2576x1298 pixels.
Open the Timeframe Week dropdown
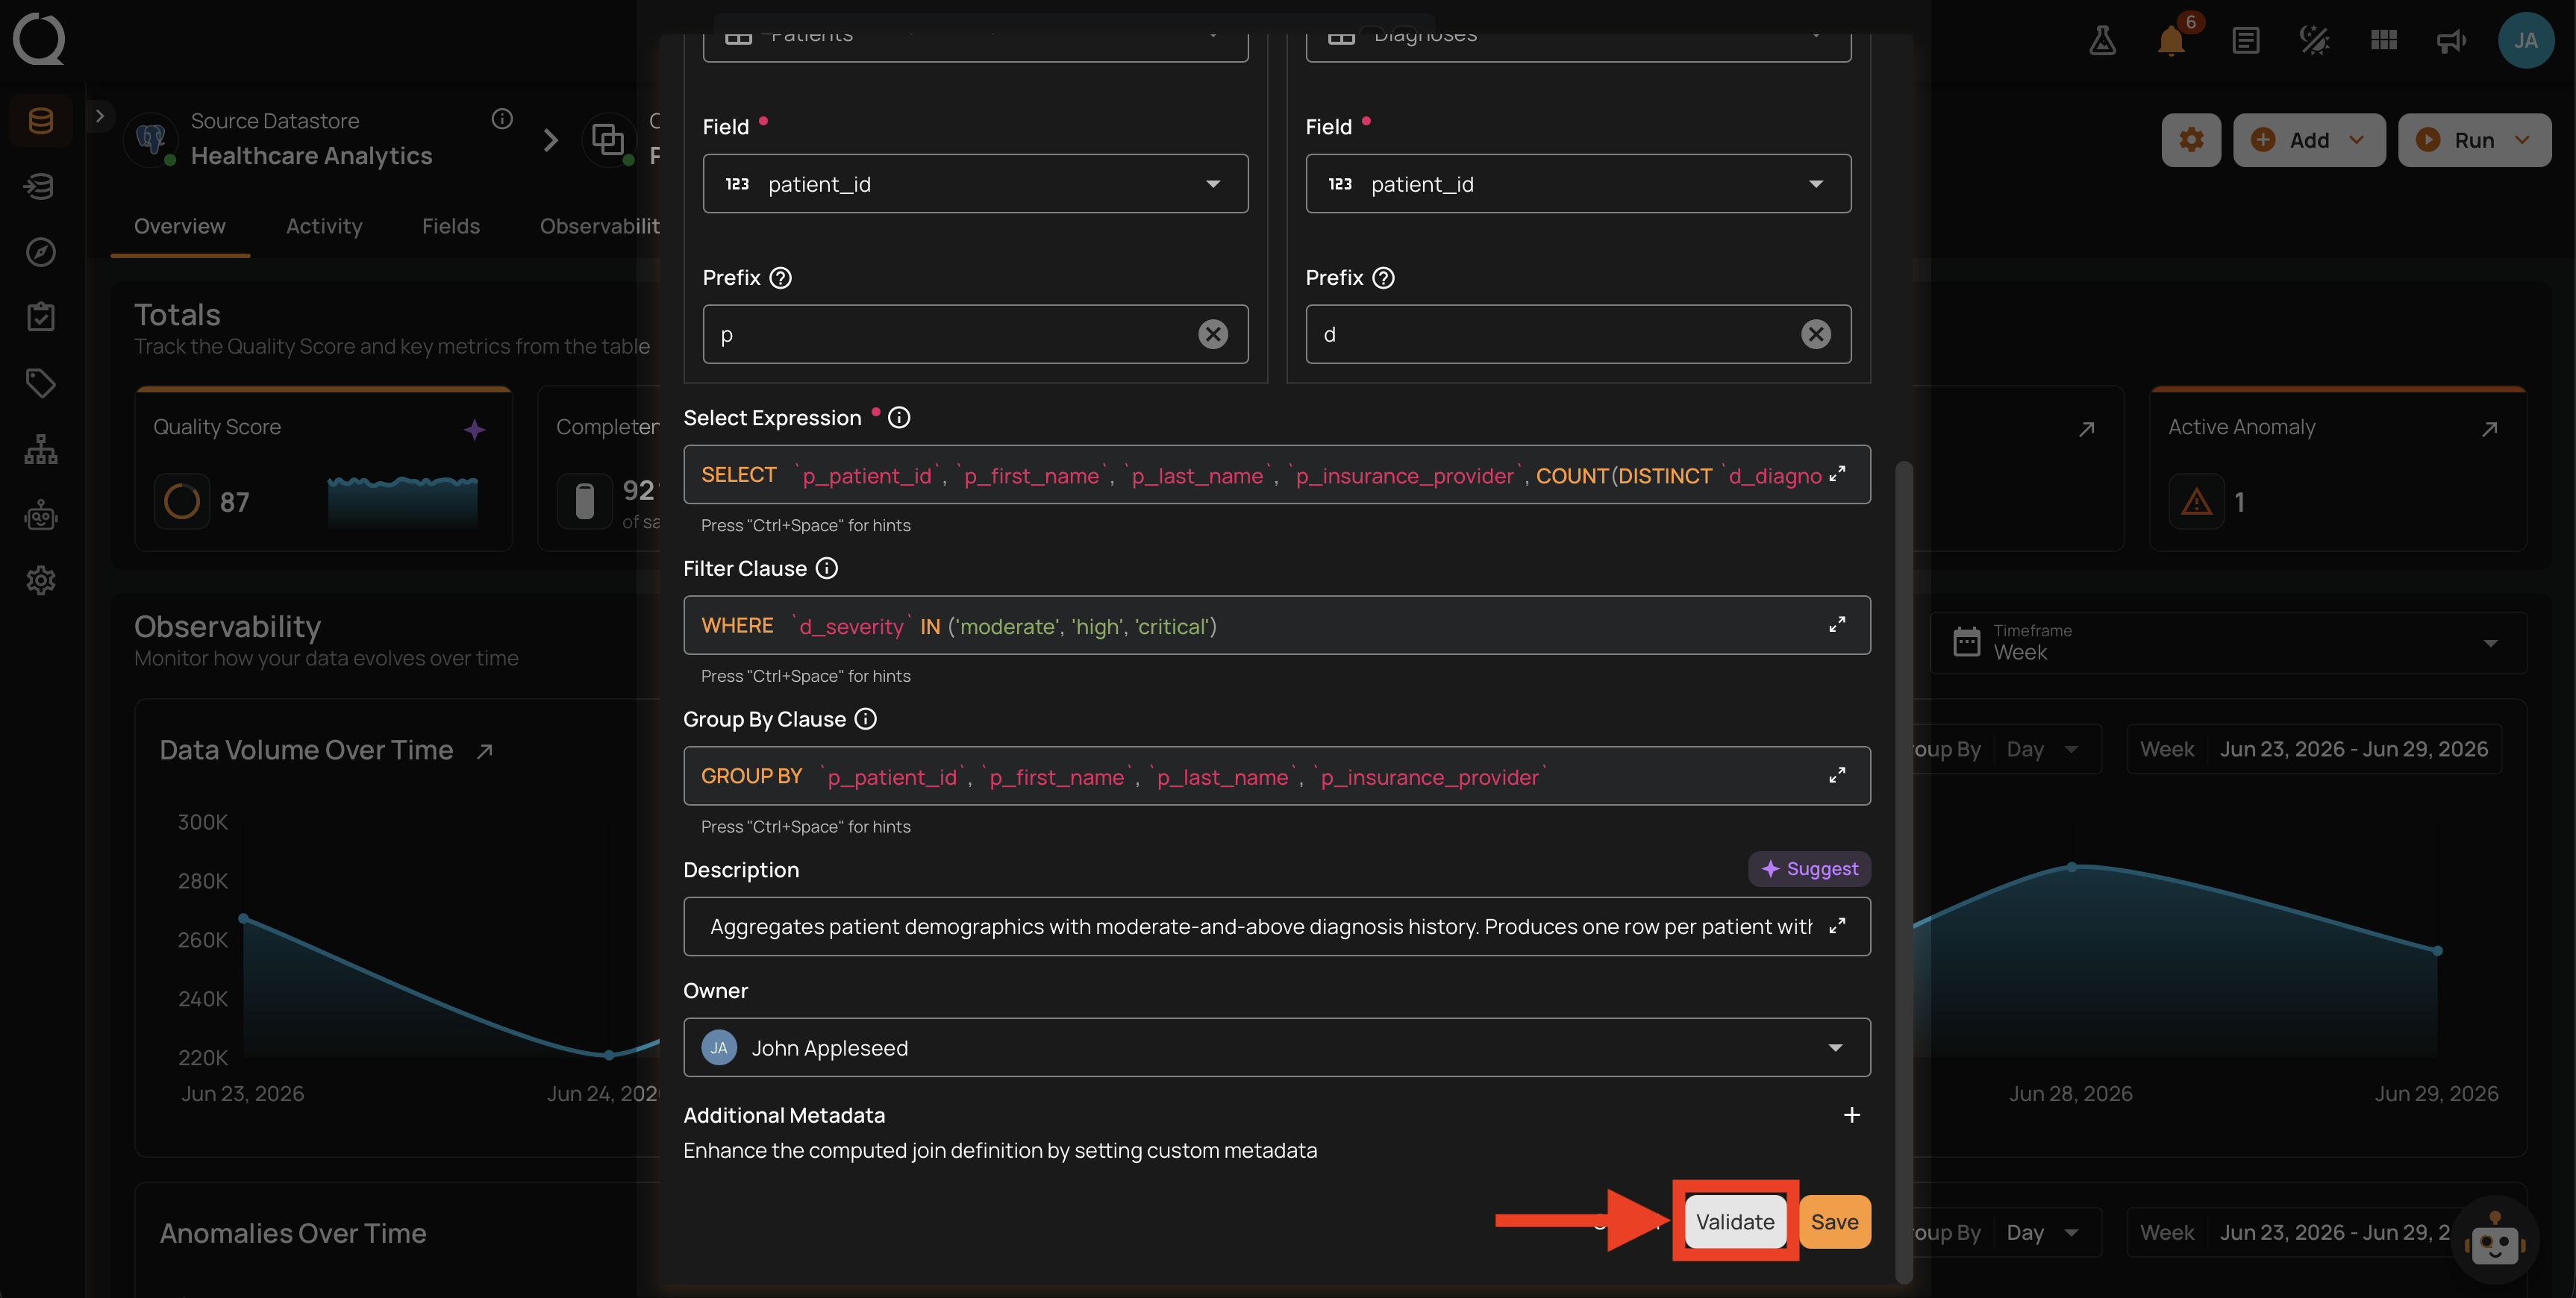pyautogui.click(x=2228, y=643)
